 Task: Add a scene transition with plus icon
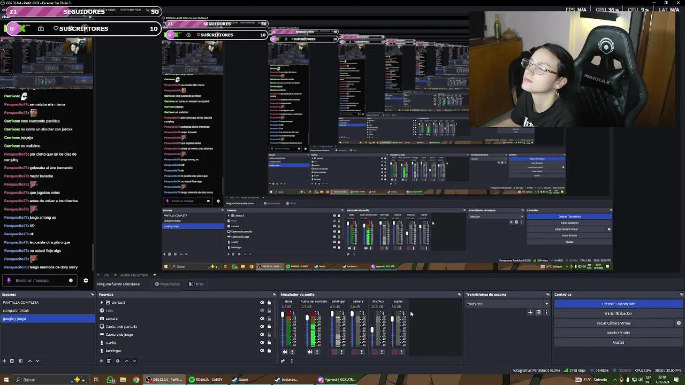tap(530, 312)
